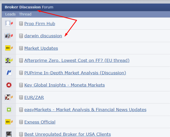Open Afterprime Zero Lowest Cost thread

click(77, 60)
